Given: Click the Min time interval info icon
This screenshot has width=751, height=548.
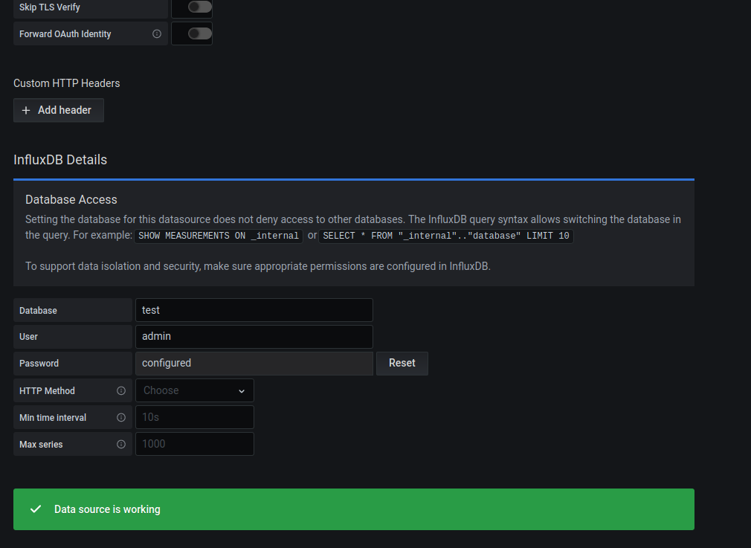Looking at the screenshot, I should click(x=121, y=418).
